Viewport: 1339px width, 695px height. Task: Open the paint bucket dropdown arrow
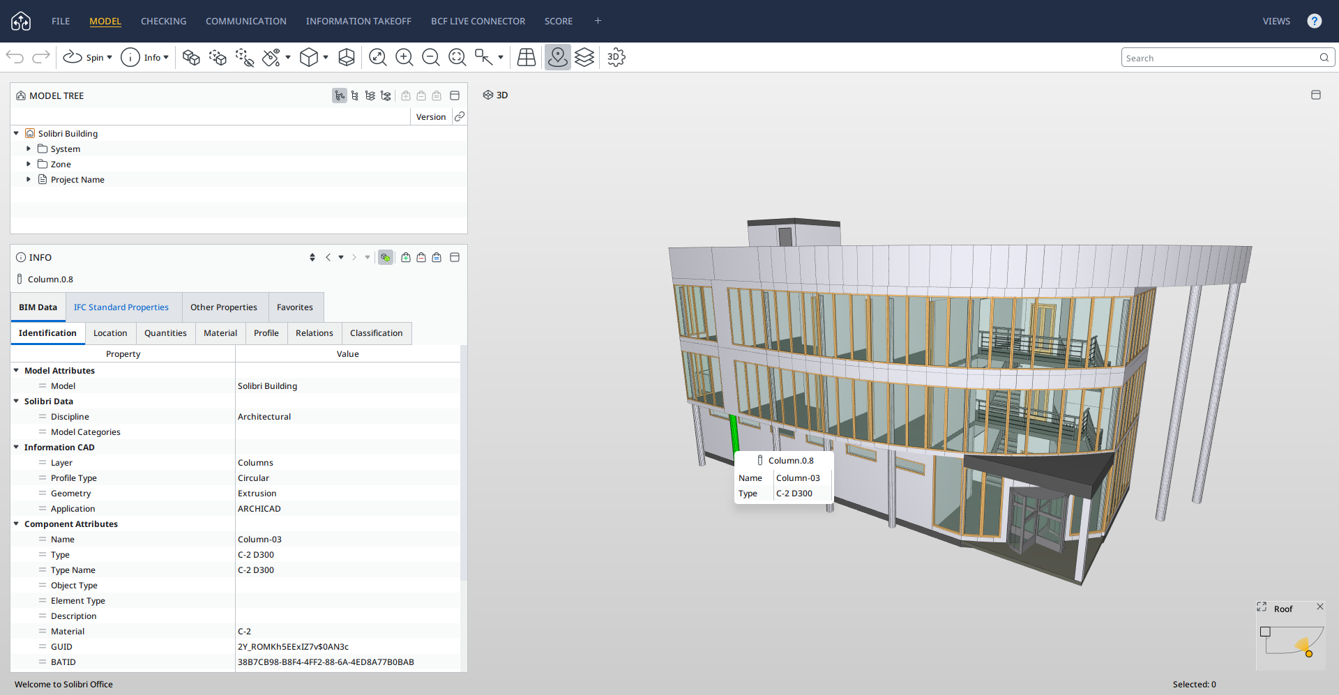tap(288, 57)
